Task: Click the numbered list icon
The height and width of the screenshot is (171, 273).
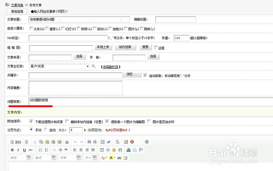Action: [x=40, y=149]
